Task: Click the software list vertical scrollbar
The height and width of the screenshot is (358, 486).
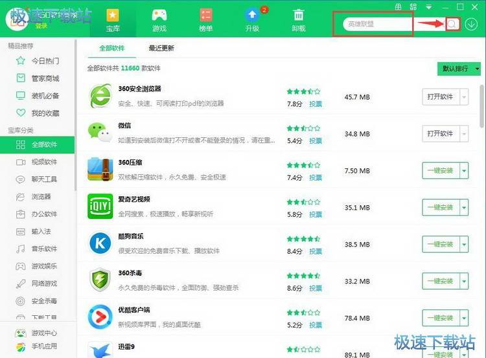Action: (x=482, y=106)
